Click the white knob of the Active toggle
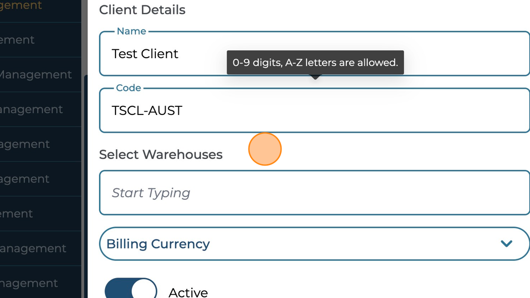Image resolution: width=530 pixels, height=298 pixels. click(143, 290)
